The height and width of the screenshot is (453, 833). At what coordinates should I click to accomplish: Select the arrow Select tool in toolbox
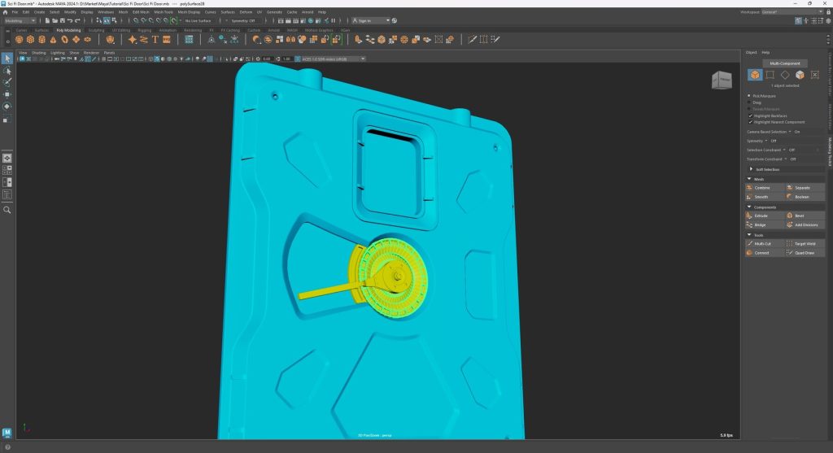click(7, 59)
